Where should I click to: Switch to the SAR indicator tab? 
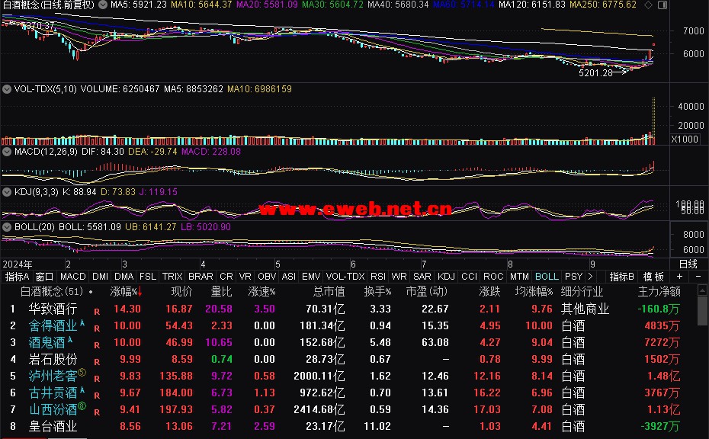coord(422,276)
